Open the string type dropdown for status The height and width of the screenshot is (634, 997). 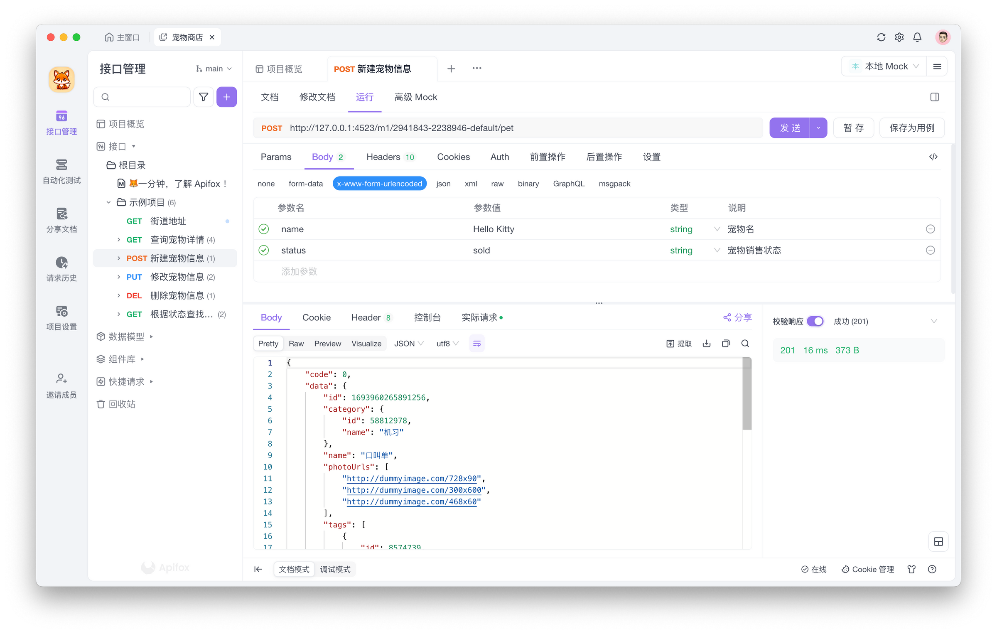coord(717,250)
